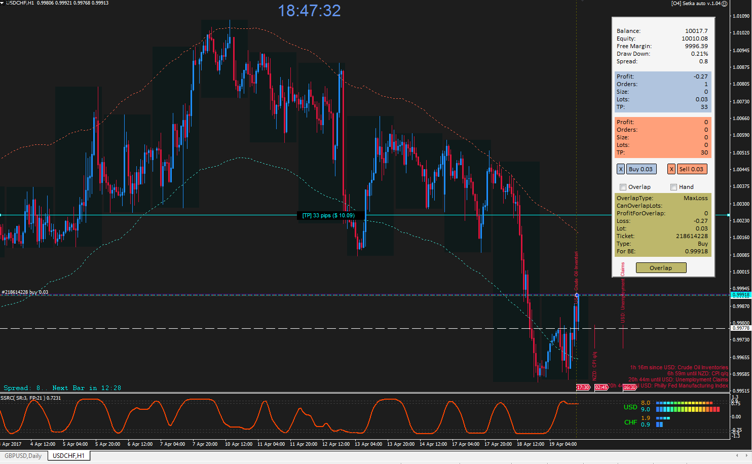This screenshot has height=464, width=752.
Task: Click the NZD CPI q/q news line
Action: pos(697,373)
